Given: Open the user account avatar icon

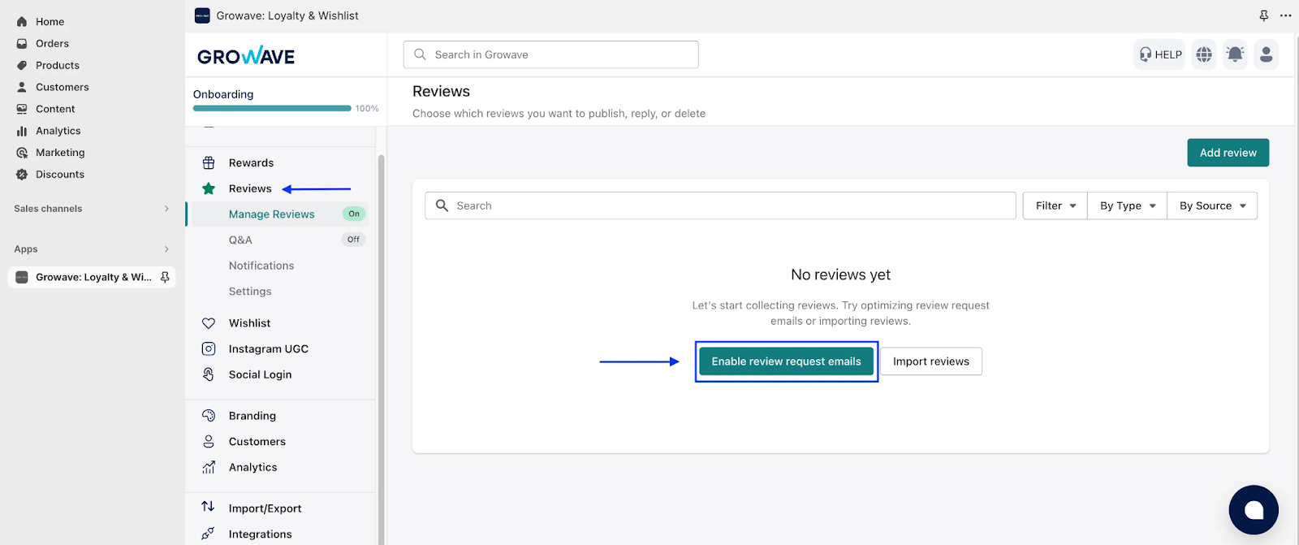Looking at the screenshot, I should pos(1266,54).
